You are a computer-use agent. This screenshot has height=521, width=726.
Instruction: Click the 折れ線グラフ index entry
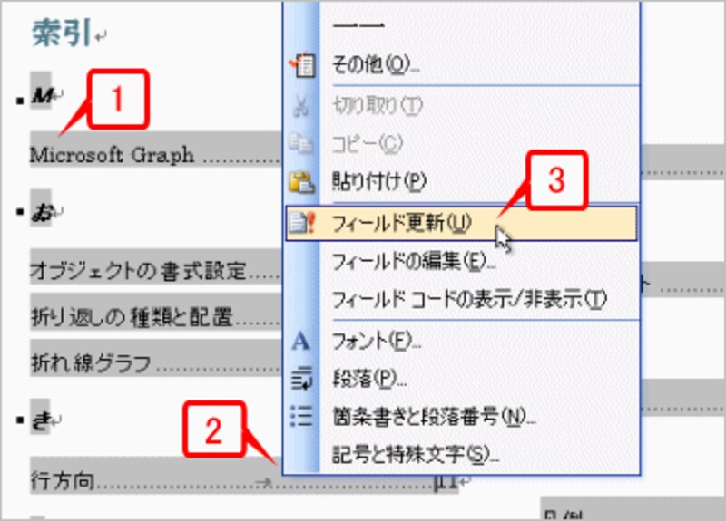(x=92, y=363)
